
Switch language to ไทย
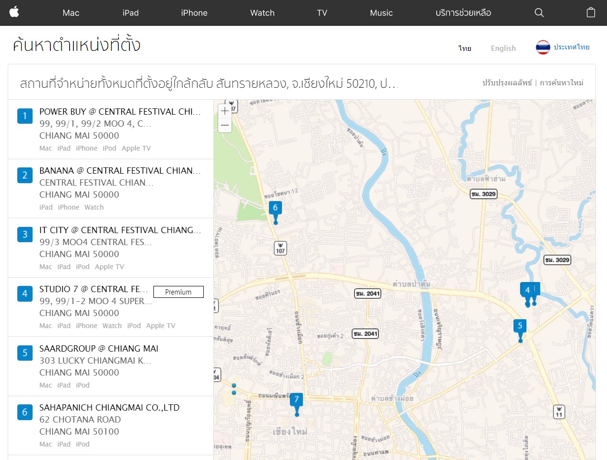pyautogui.click(x=465, y=48)
